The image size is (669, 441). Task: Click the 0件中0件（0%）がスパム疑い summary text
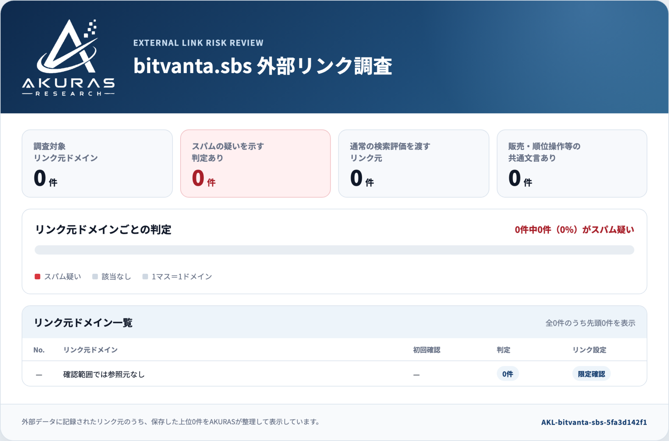click(x=574, y=230)
